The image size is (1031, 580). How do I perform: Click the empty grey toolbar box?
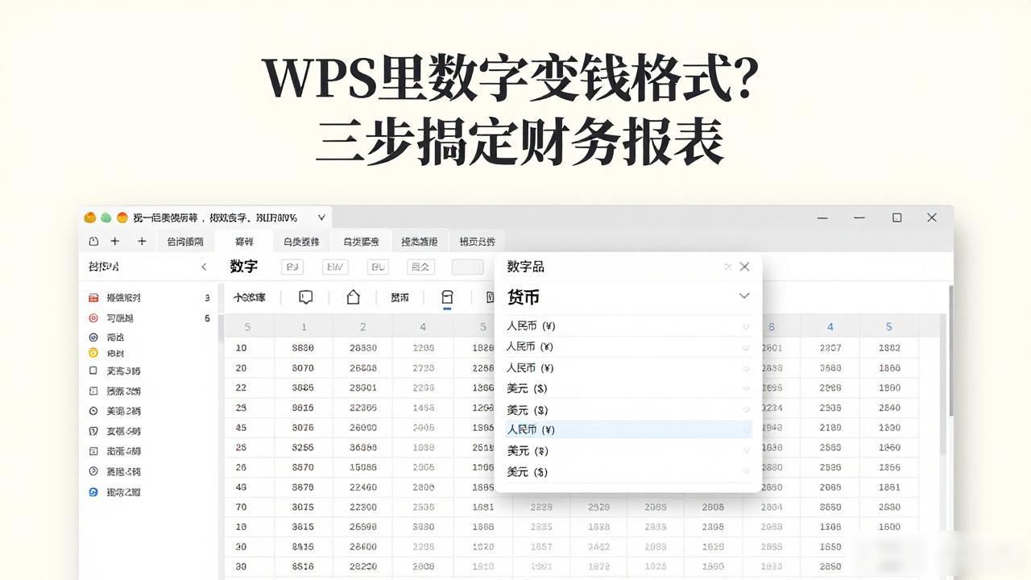point(467,267)
